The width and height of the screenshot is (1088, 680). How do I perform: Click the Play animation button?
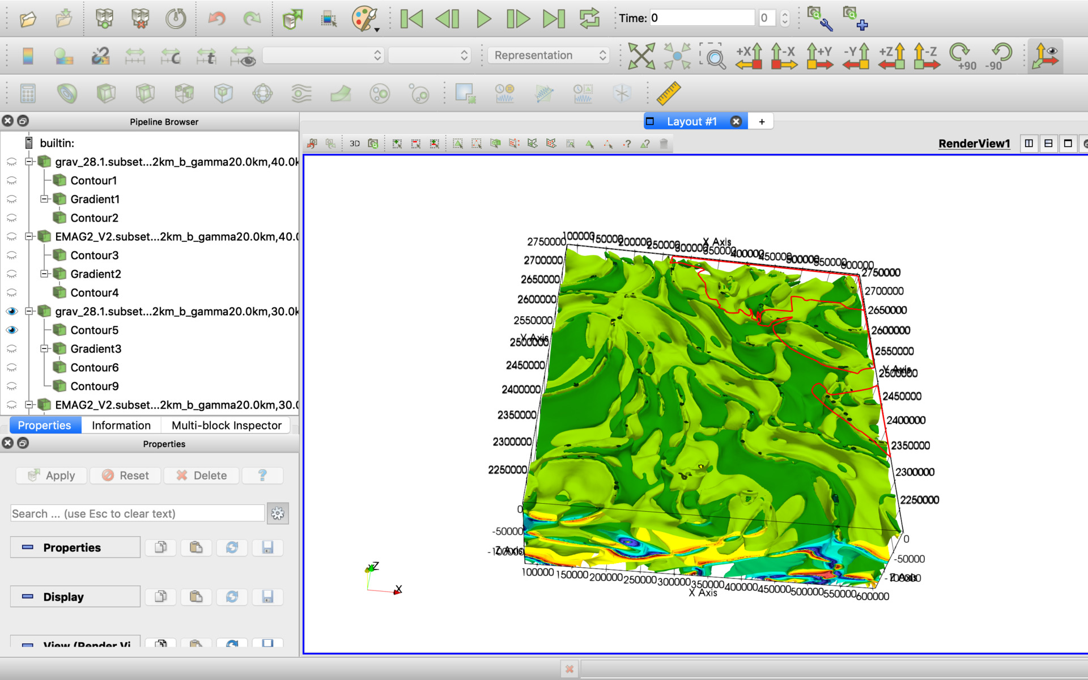coord(483,19)
